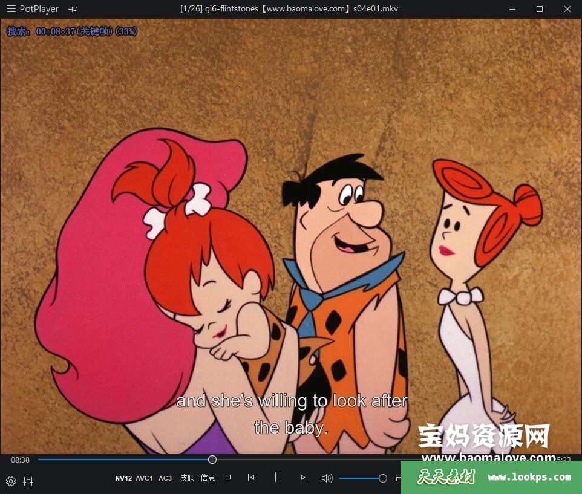Skip to the previous file
The image size is (582, 494).
(x=251, y=477)
